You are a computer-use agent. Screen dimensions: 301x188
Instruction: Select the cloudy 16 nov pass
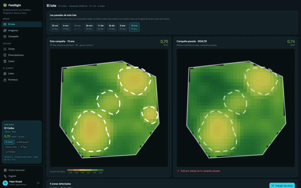click(x=77, y=27)
